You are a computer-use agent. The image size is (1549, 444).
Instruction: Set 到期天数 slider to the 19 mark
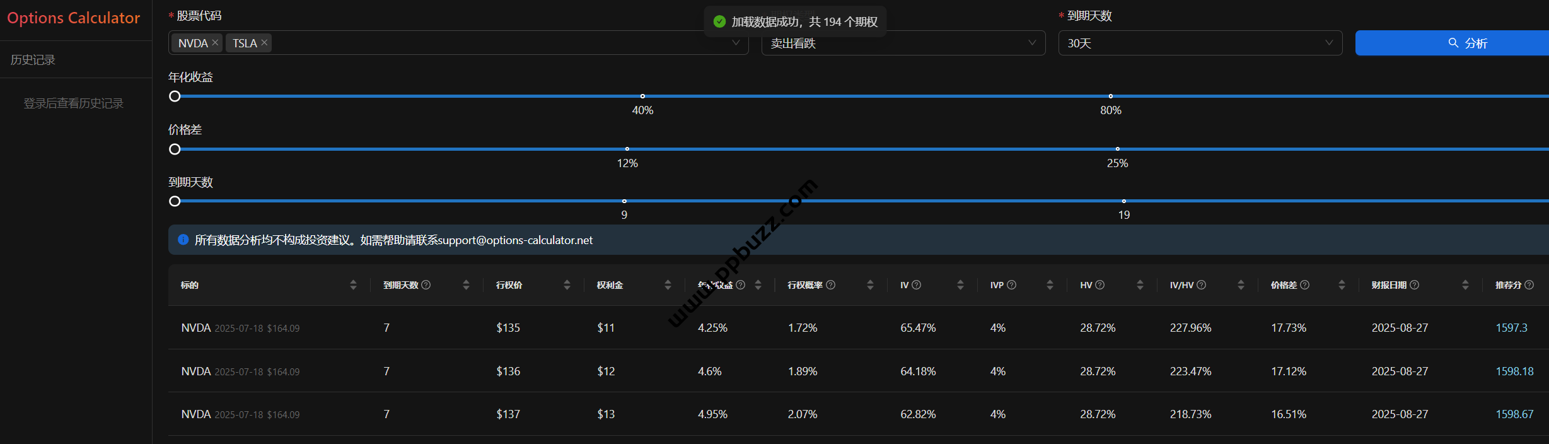point(1124,201)
